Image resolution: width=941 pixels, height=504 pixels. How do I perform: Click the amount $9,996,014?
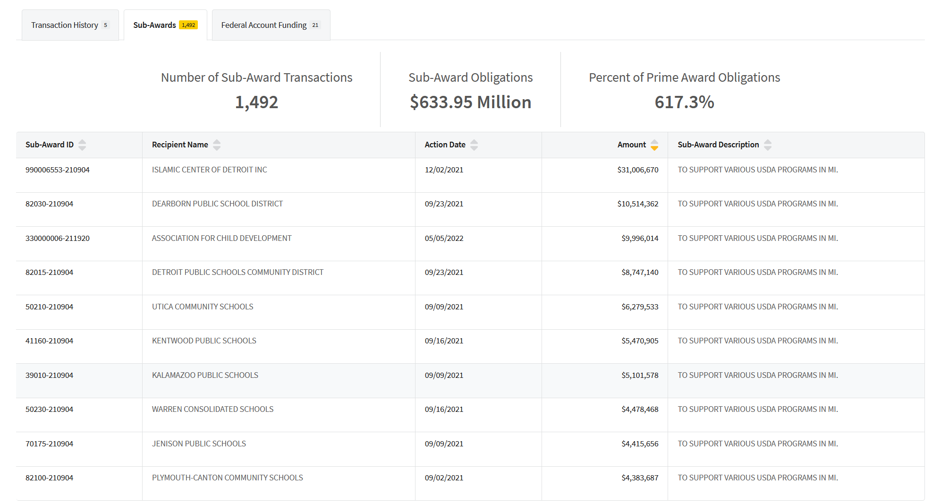(x=640, y=238)
